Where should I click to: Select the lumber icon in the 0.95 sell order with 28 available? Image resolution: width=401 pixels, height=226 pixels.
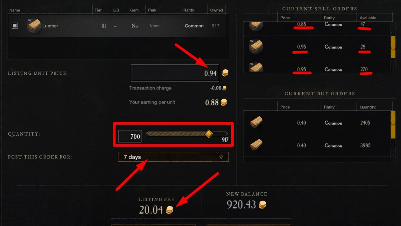click(256, 47)
